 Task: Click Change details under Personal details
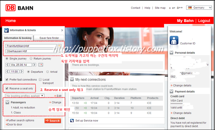click(x=181, y=85)
